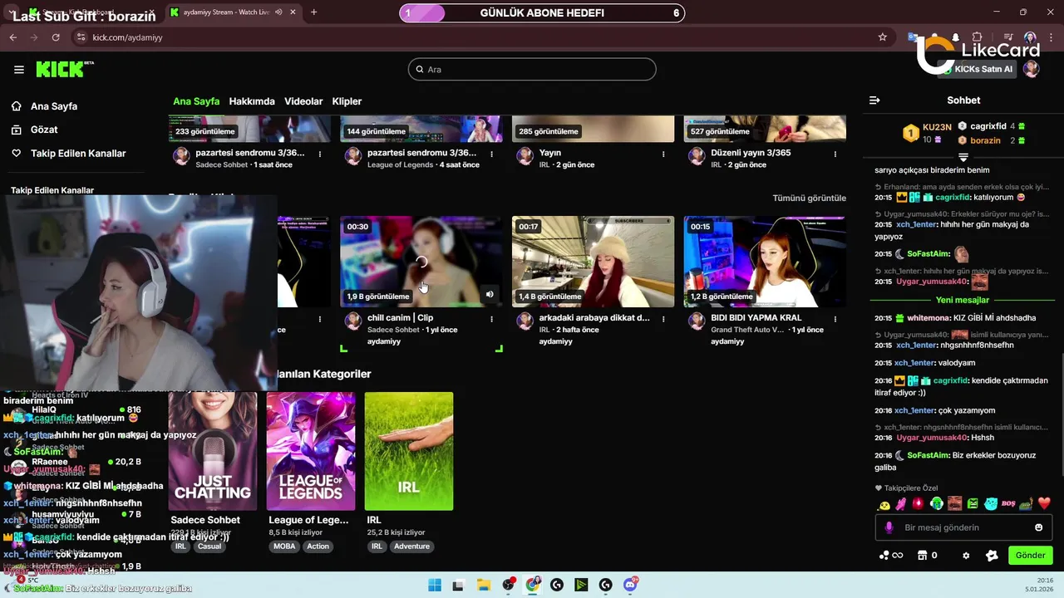Open File Explorer from the taskbar

pos(483,585)
